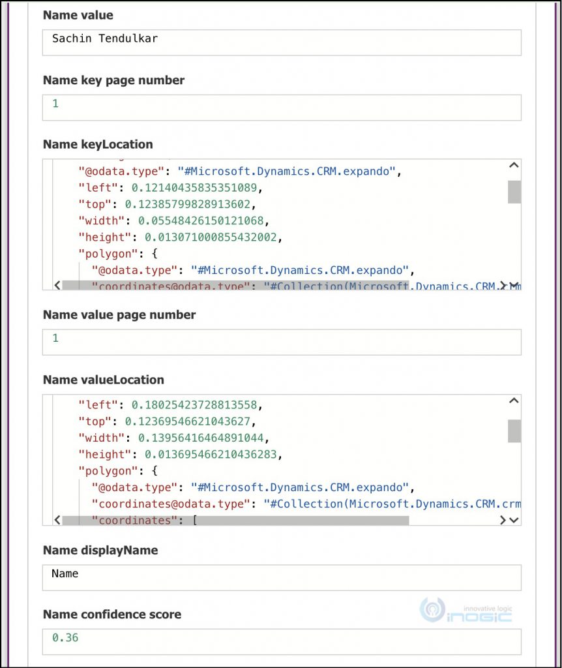Click the left arrow of keyLocation horizontal scrollbar

(57, 285)
